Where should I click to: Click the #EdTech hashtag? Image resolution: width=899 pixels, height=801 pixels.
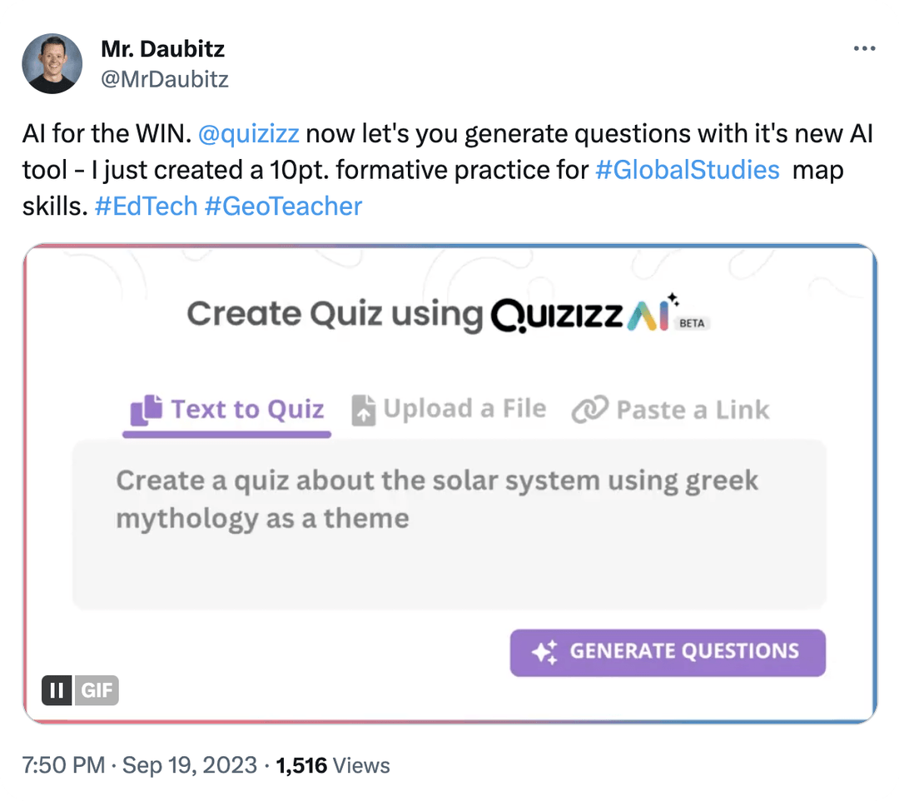pyautogui.click(x=146, y=206)
